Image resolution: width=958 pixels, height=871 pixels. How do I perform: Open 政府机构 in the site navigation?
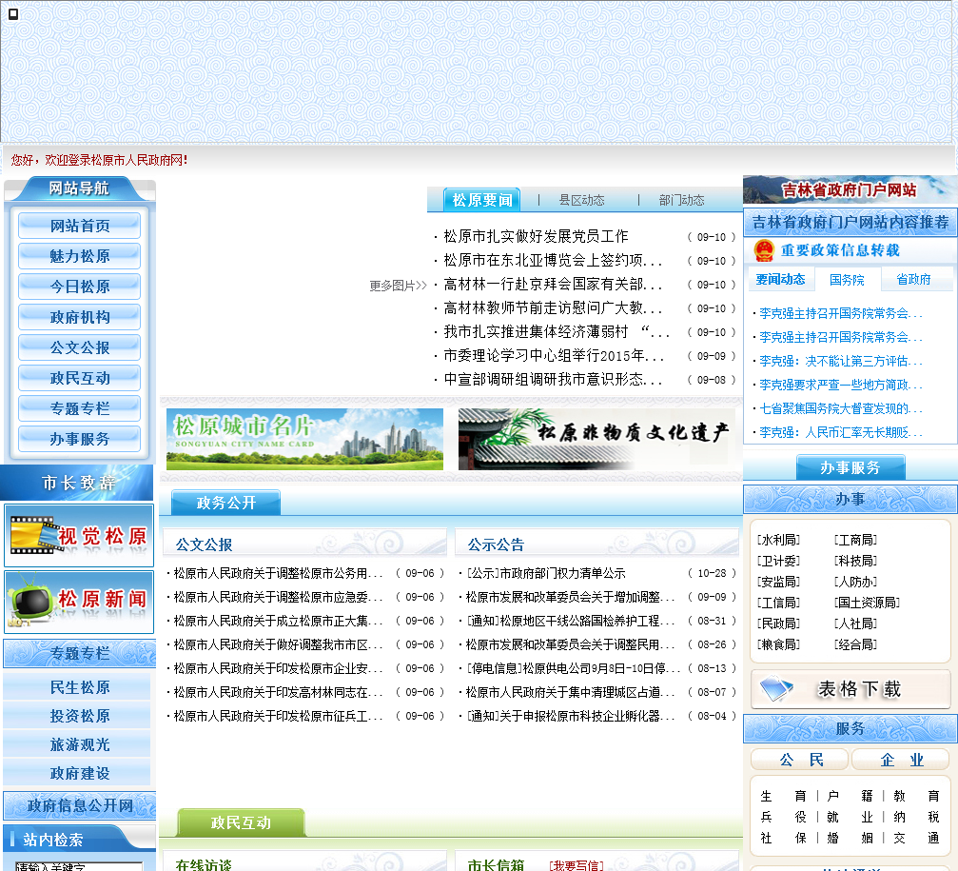pyautogui.click(x=80, y=317)
